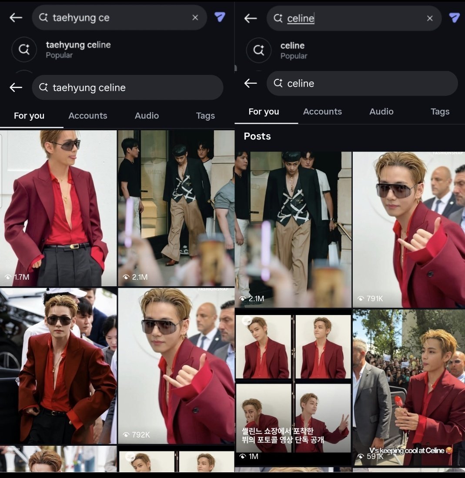
Task: Go back from 'taehyung celine' results
Action: coord(16,88)
